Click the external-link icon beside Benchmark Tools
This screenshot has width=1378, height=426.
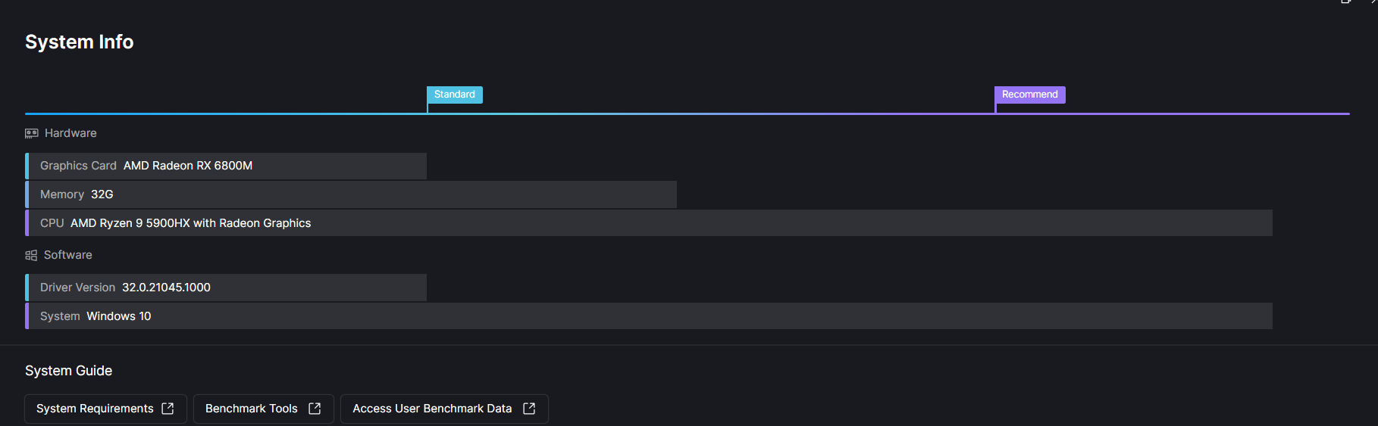coord(315,409)
